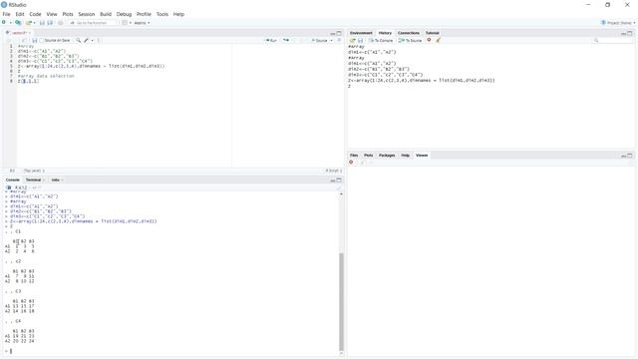Viewport: 638px width, 359px height.
Task: Click the Save current document toolbar icon
Action: pos(42,23)
